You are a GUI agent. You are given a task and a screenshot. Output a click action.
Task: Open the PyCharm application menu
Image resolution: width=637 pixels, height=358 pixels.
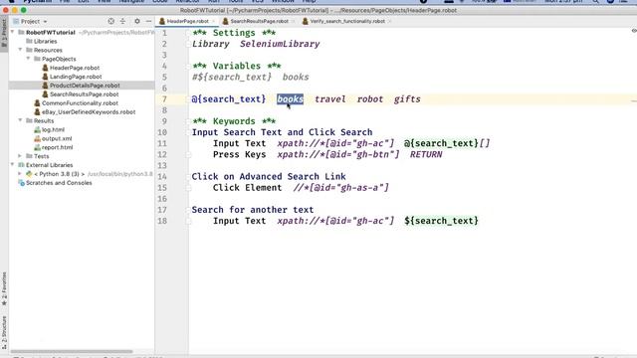(37, 2)
